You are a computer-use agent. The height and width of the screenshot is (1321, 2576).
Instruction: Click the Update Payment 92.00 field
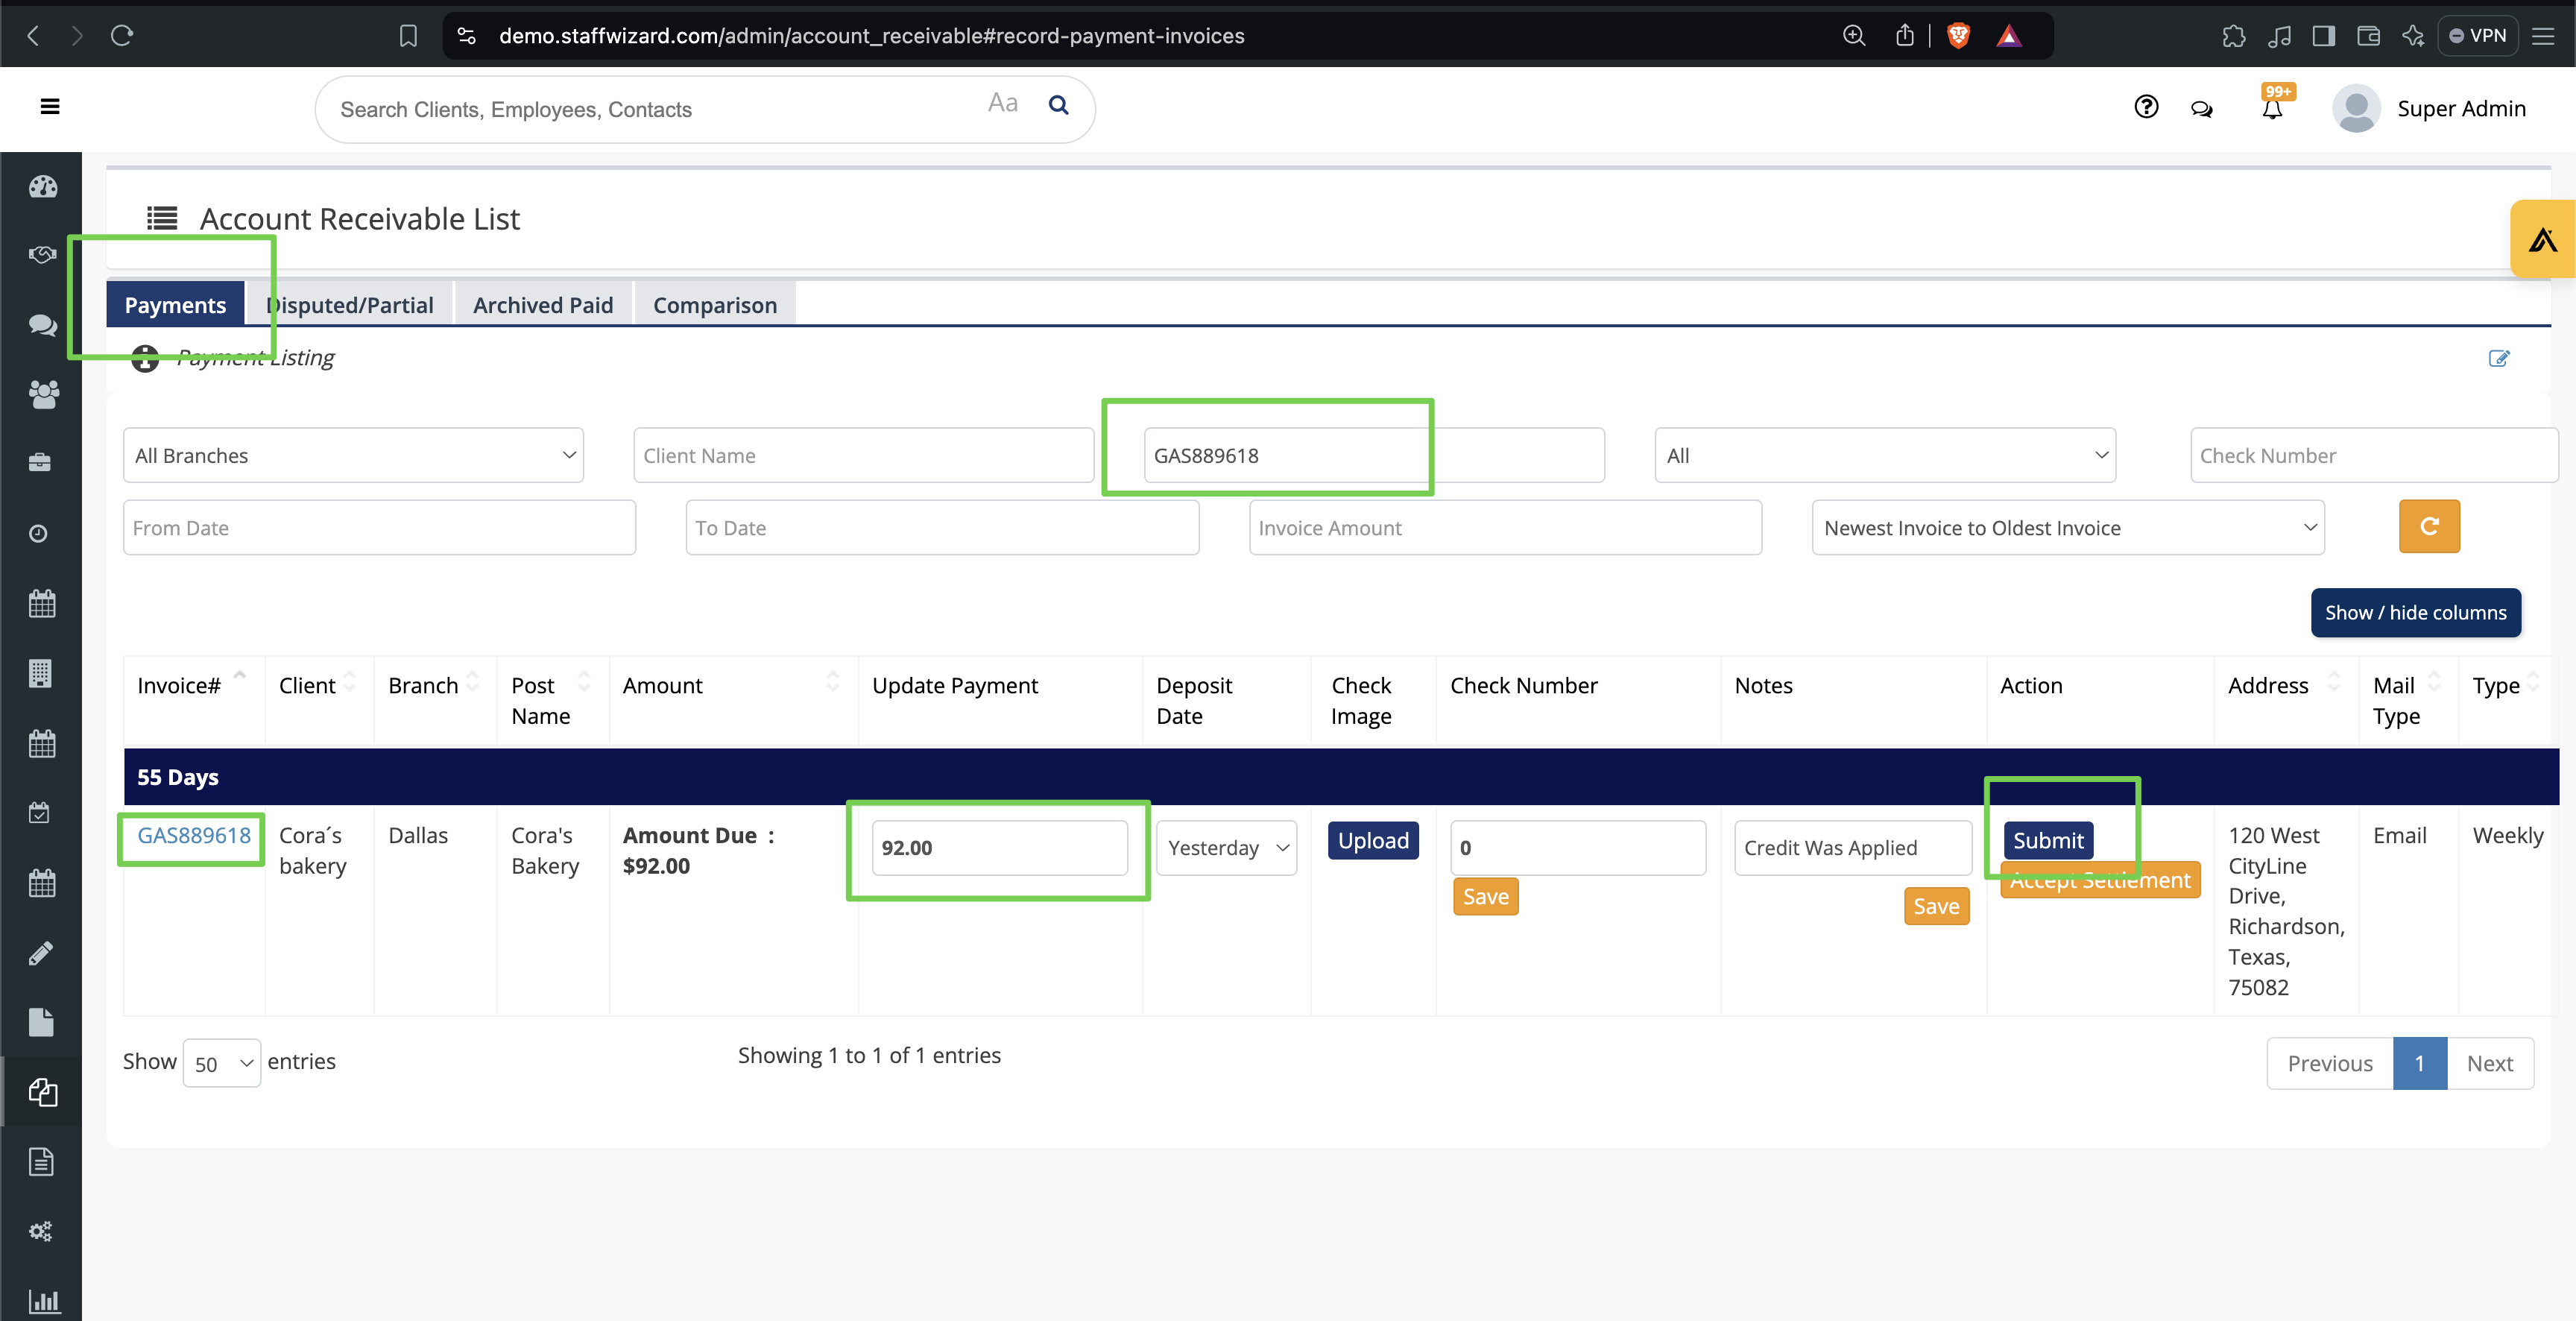[x=999, y=848]
